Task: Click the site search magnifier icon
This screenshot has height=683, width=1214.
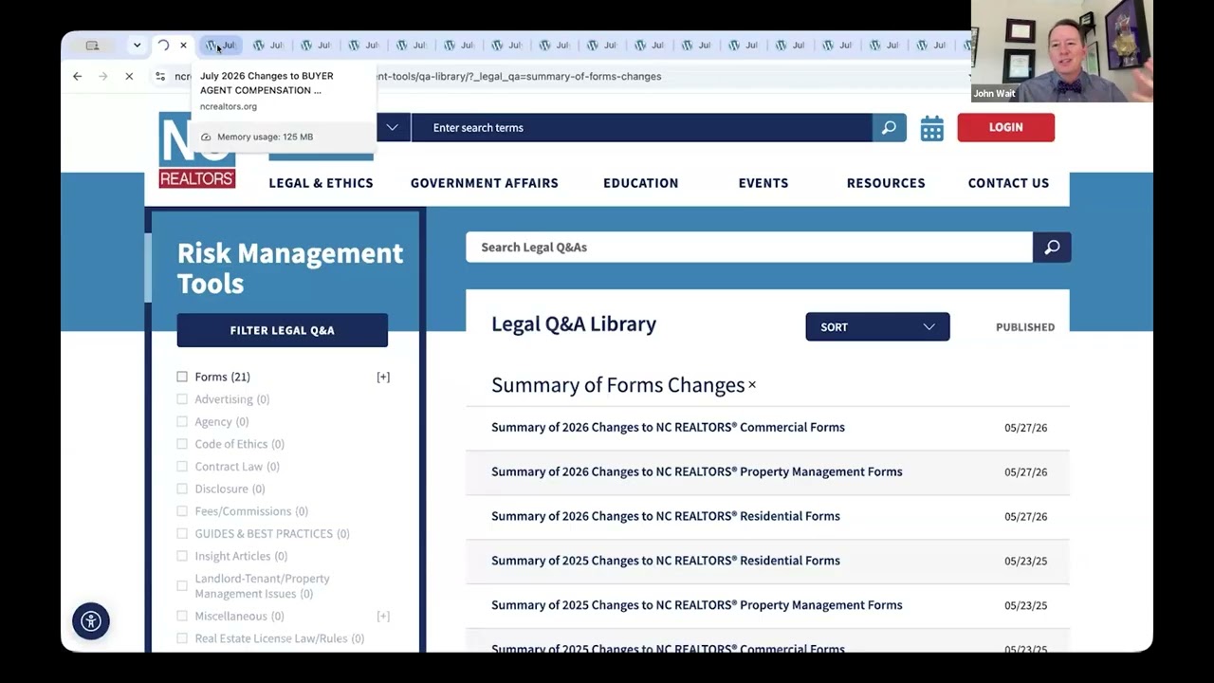Action: coord(889,127)
